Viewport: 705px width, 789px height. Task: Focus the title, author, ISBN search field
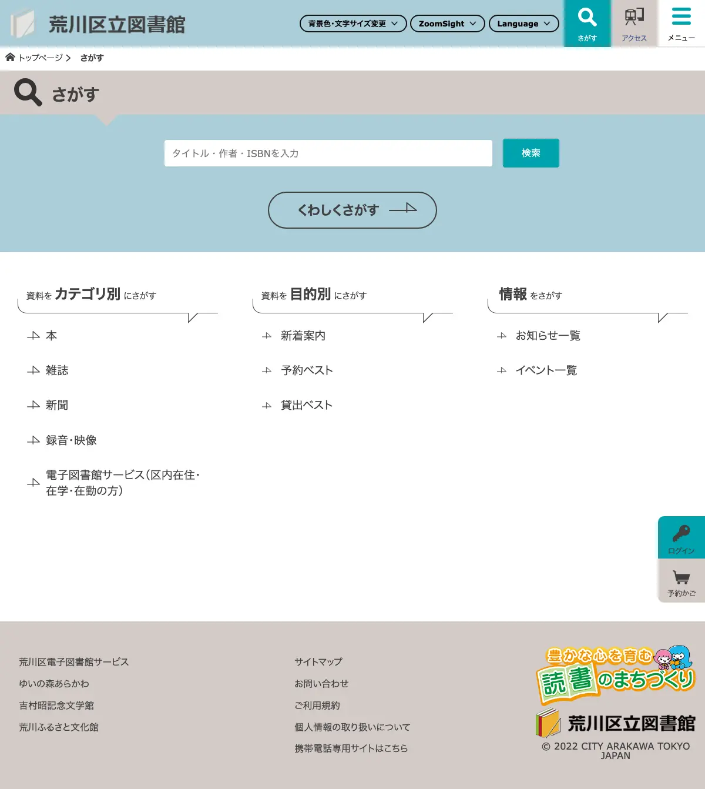click(x=328, y=153)
